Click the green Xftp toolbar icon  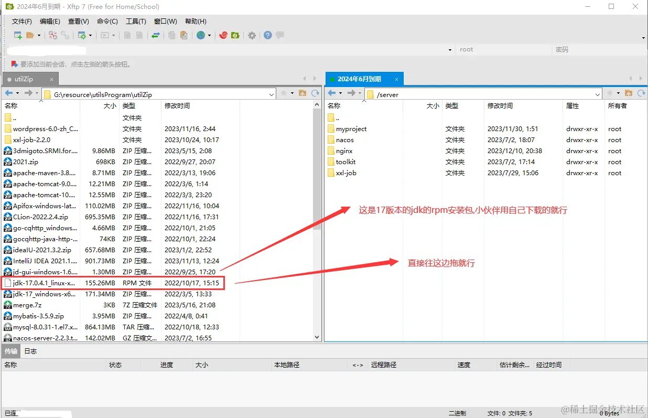point(235,35)
